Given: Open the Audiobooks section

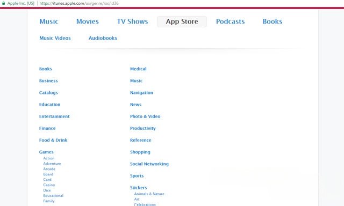Looking at the screenshot, I should (x=103, y=38).
